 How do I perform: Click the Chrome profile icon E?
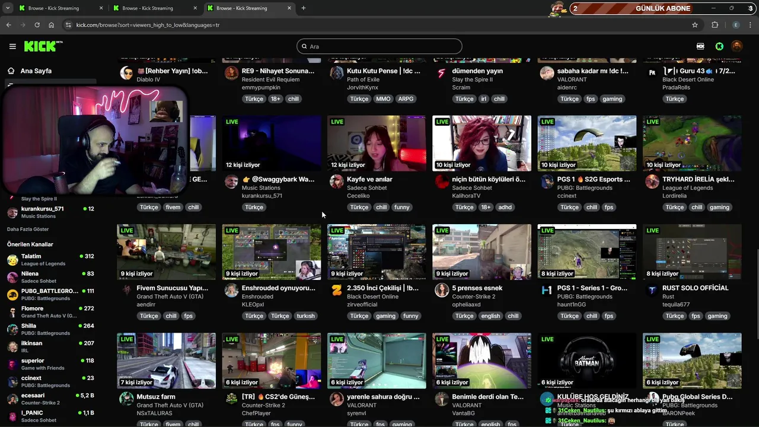click(x=736, y=25)
